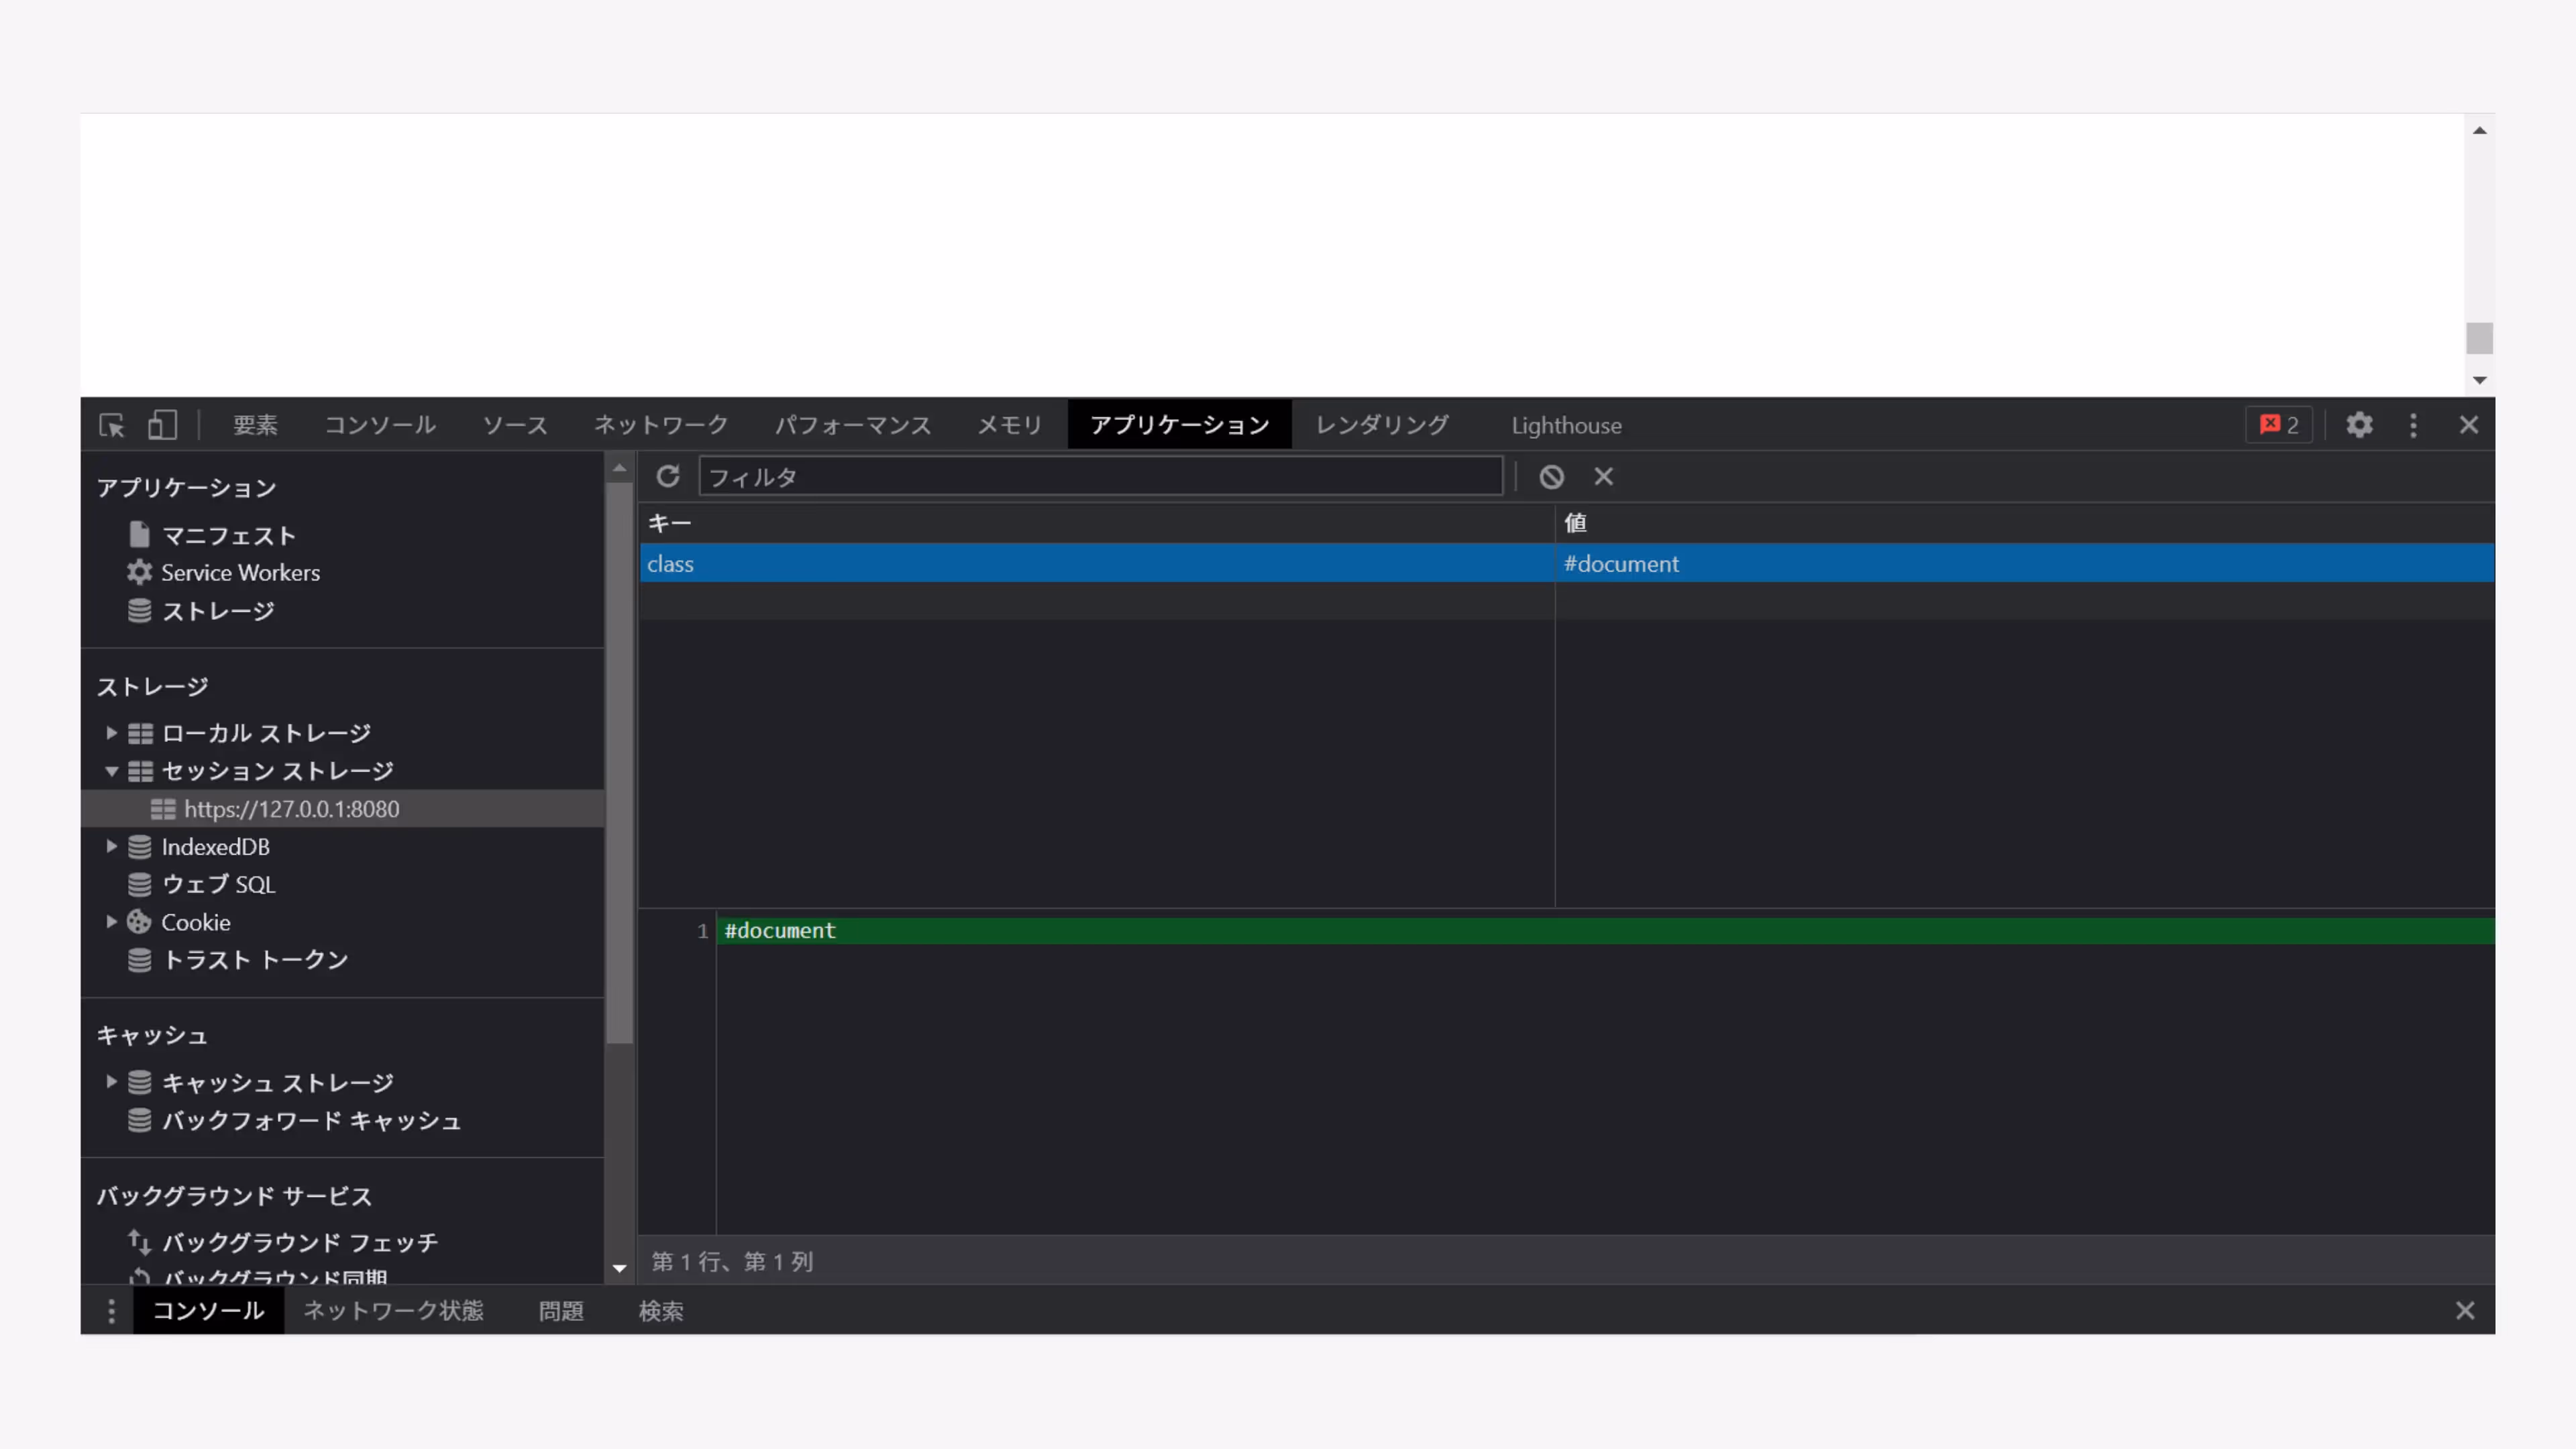The width and height of the screenshot is (2576, 1449).
Task: Select the drawer コンソール tab
Action: [208, 1311]
